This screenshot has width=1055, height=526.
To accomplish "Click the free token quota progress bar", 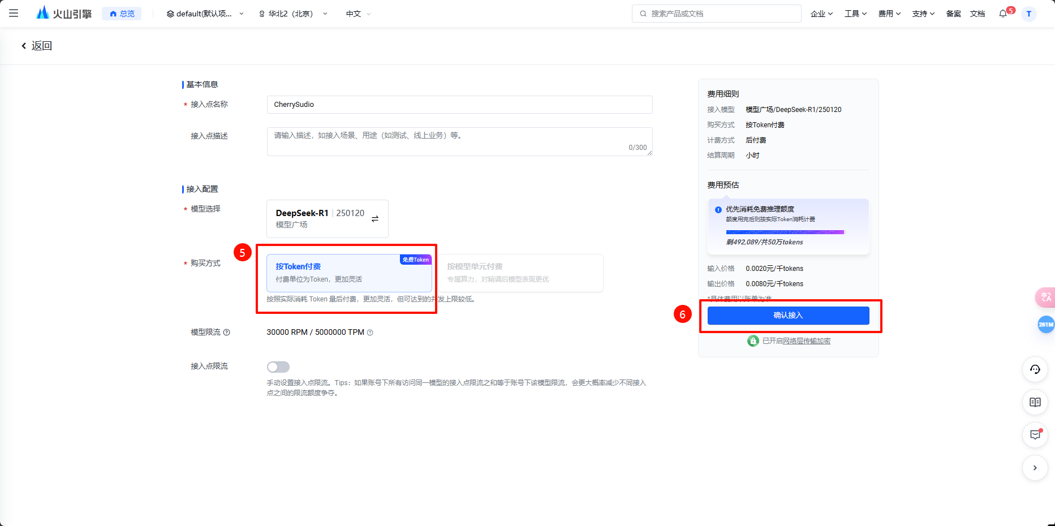I will point(785,232).
